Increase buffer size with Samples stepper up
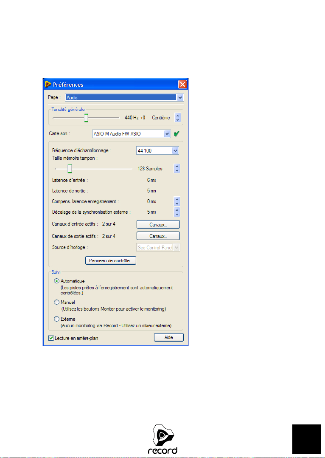This screenshot has height=458, width=325. click(177, 166)
